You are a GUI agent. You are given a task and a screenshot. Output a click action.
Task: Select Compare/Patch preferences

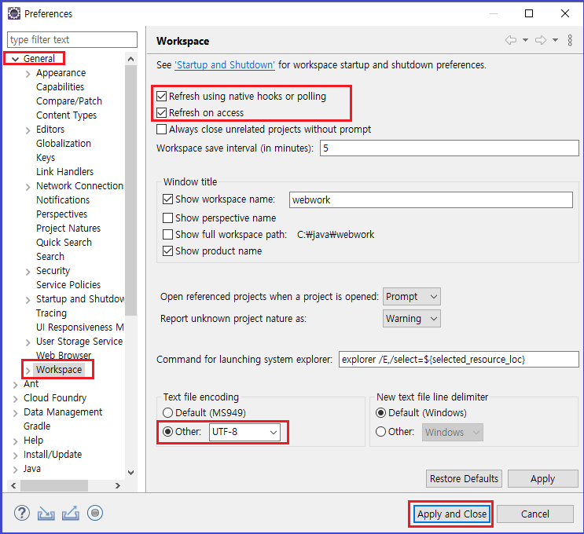[x=69, y=101]
